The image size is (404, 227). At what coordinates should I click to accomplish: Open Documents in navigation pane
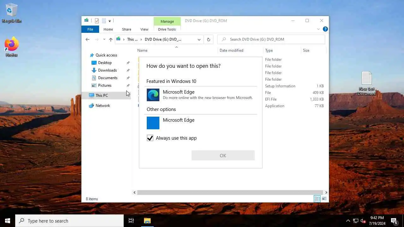[x=108, y=78]
